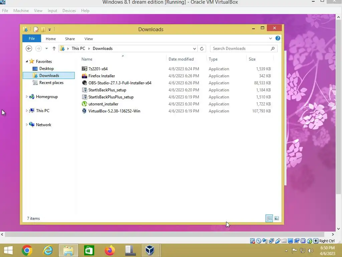Open Customize Quick Access Toolbar dropdown
Viewport: 342px width, 257px height.
[x=50, y=29]
